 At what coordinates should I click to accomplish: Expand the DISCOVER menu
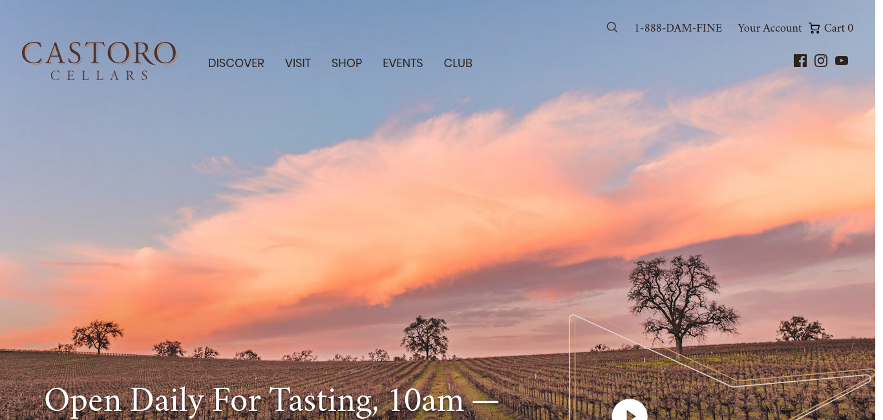click(236, 63)
